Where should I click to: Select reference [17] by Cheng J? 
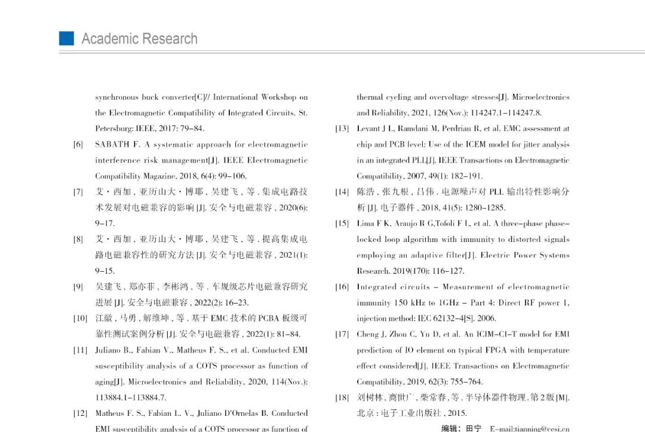[342, 334]
